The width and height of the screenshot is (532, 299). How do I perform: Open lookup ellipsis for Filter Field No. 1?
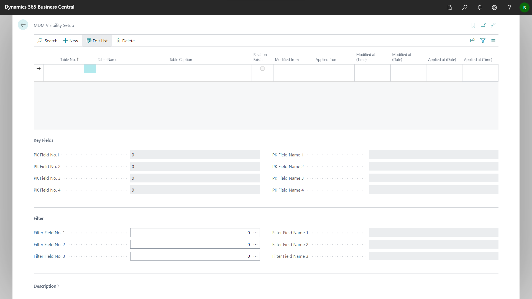click(255, 233)
